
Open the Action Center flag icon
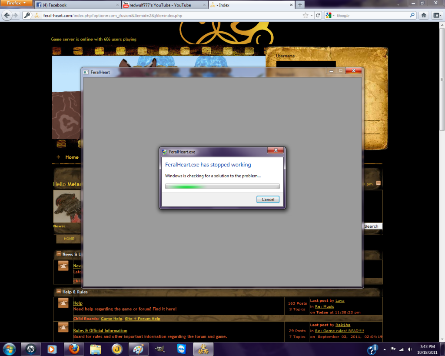(x=393, y=349)
